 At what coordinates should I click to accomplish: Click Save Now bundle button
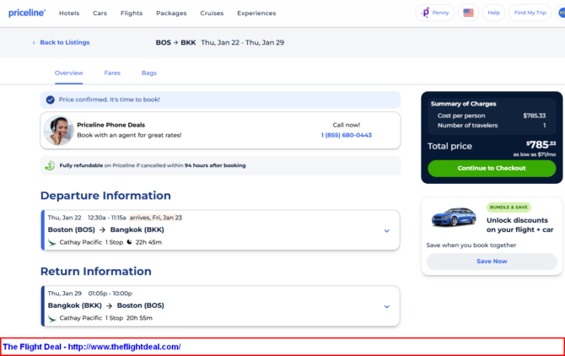[x=492, y=262]
